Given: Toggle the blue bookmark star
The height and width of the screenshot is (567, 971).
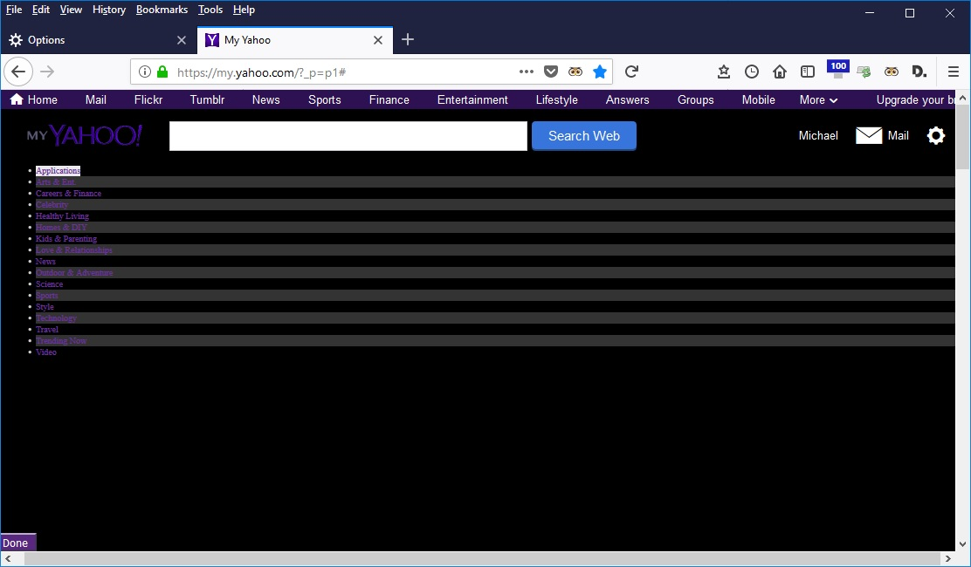Looking at the screenshot, I should tap(599, 72).
